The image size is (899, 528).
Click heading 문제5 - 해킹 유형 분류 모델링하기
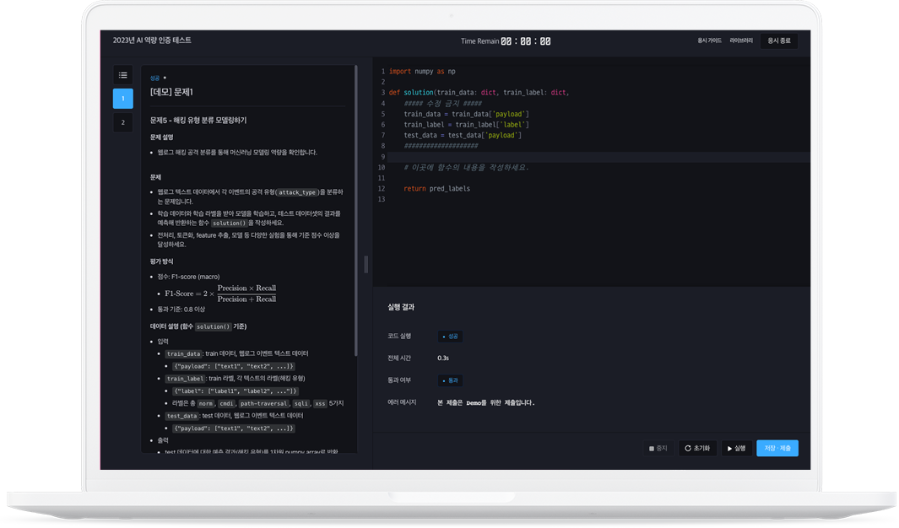tap(198, 121)
